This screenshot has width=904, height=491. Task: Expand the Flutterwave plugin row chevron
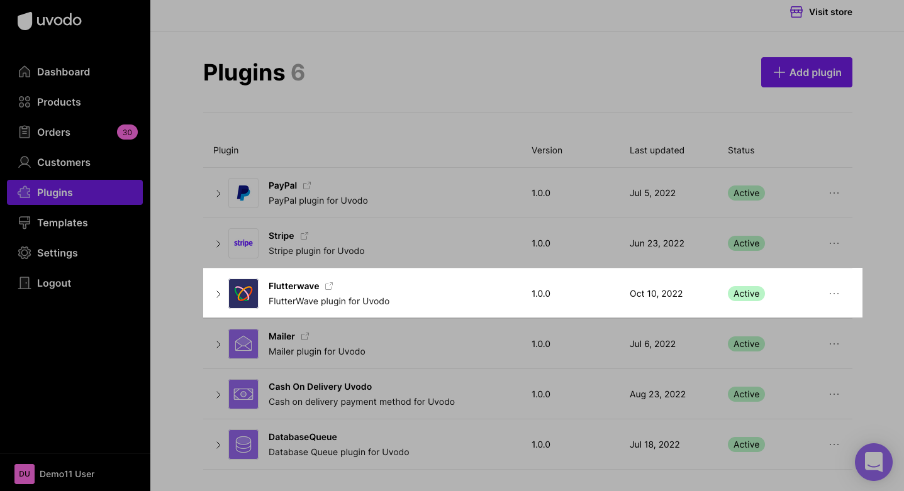tap(218, 294)
